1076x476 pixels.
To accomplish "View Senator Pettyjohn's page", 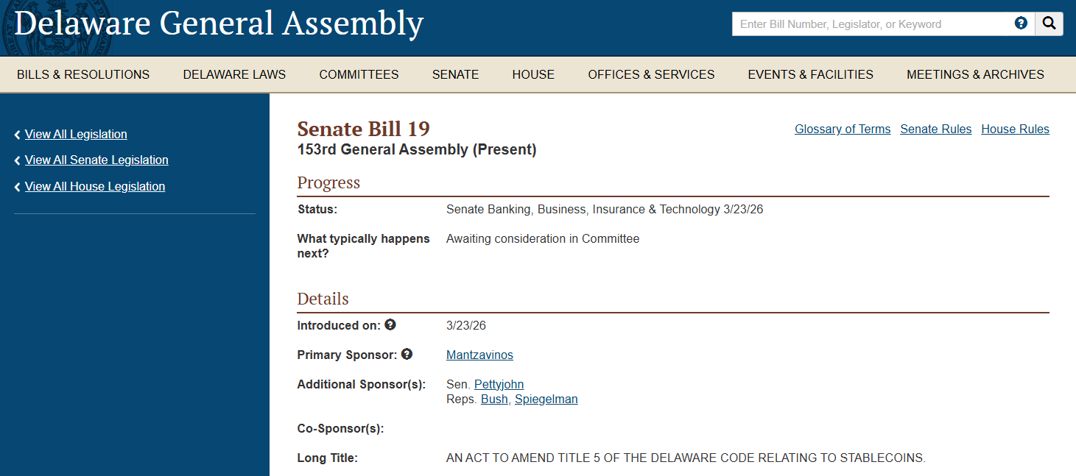I will [x=499, y=384].
